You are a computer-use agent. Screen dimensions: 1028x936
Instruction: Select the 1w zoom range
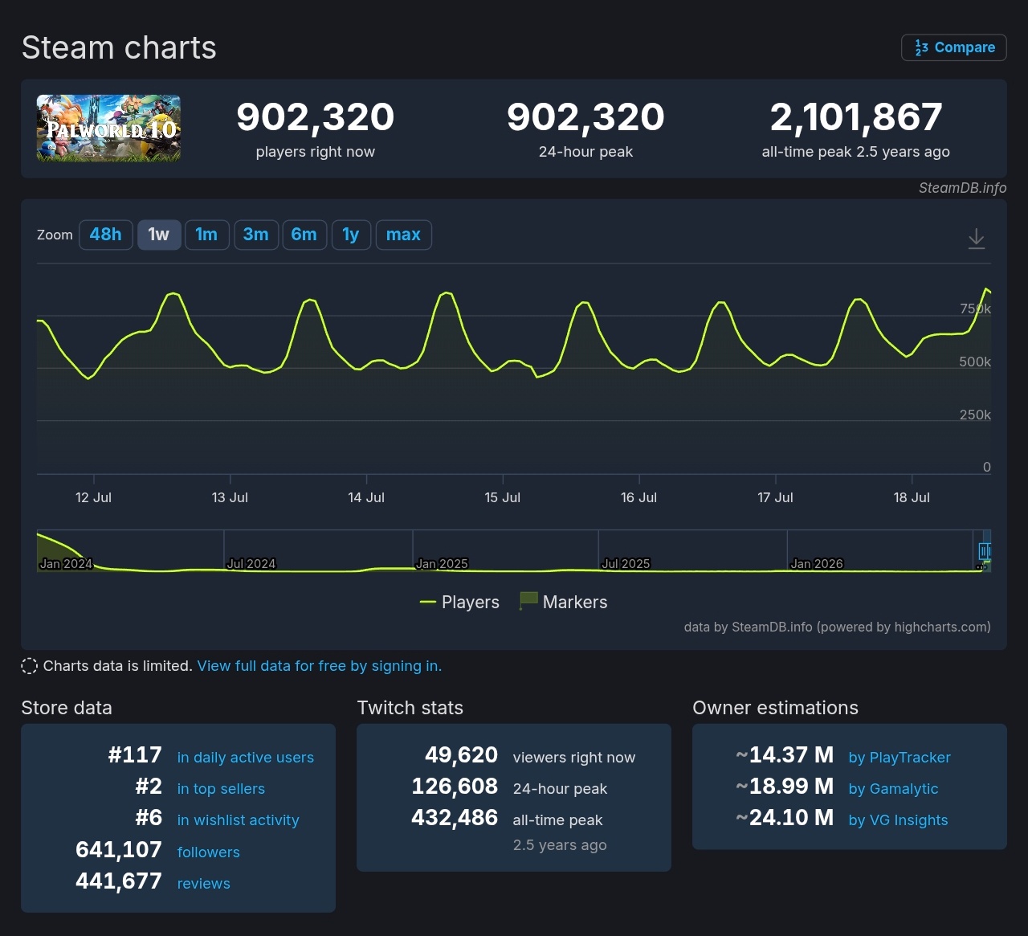pyautogui.click(x=159, y=235)
